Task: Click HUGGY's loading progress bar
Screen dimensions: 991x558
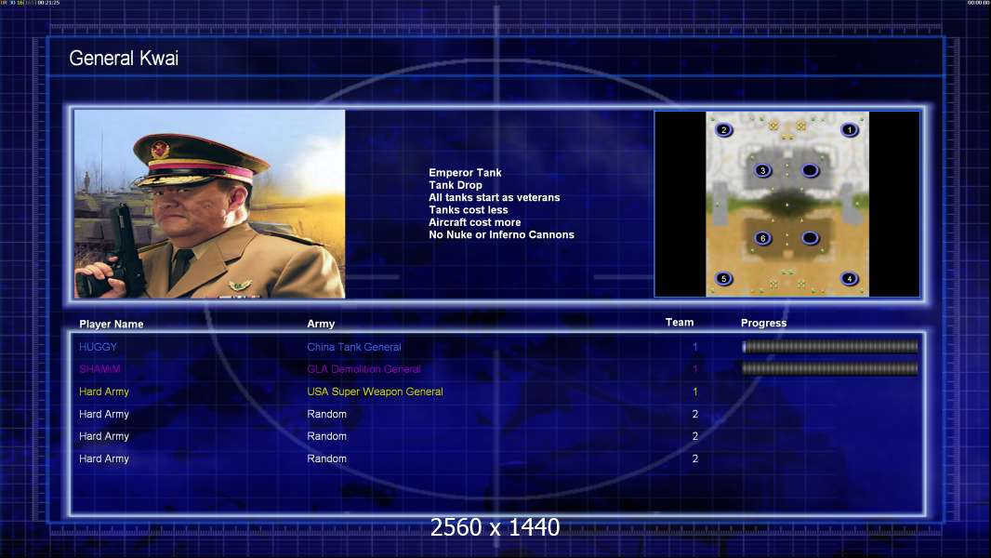Action: (830, 346)
